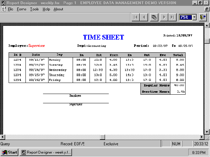Click the 8:33 PM system clock
The image size is (210, 157).
[199, 153]
